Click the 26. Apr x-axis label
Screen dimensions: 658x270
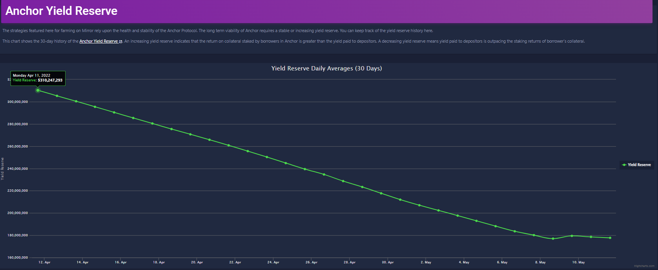[x=312, y=262]
